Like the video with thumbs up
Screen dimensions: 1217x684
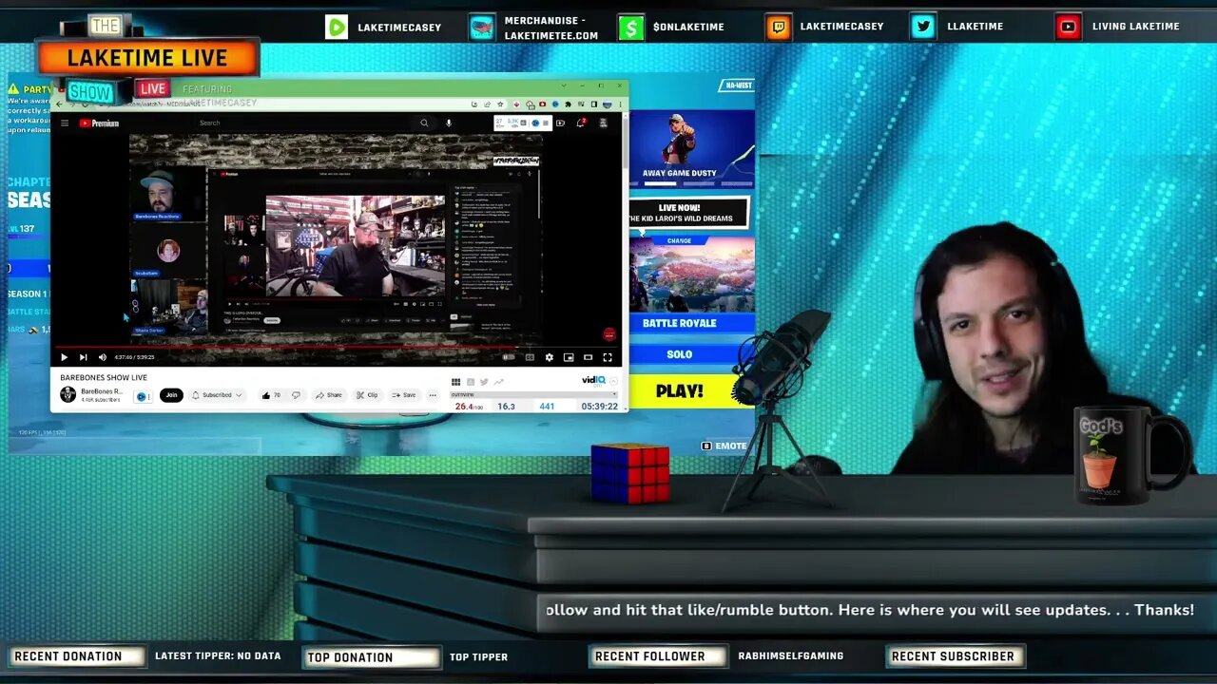click(x=271, y=394)
